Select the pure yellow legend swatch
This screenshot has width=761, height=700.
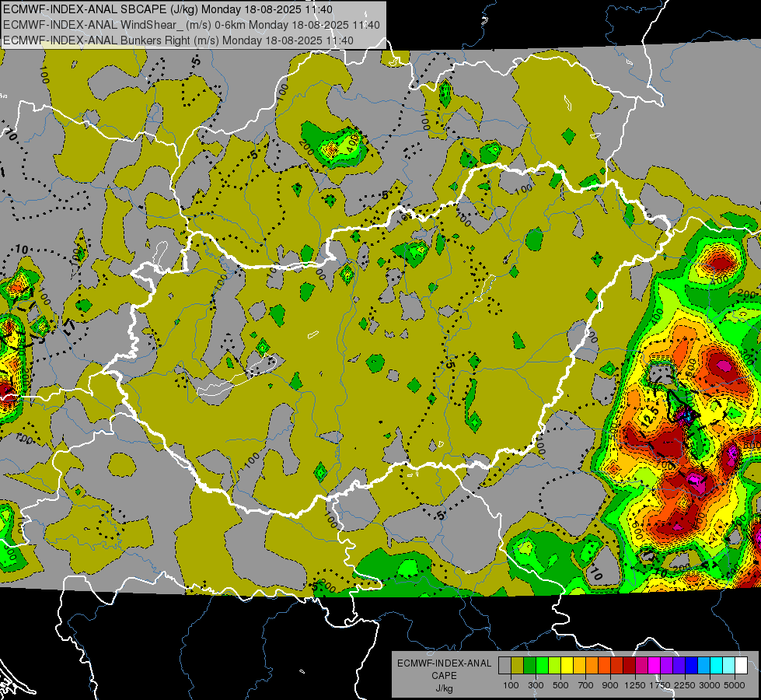[567, 666]
